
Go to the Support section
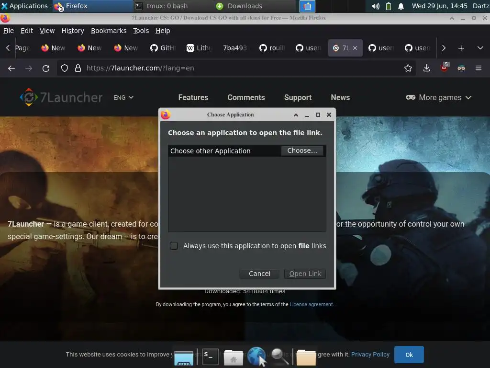298,97
